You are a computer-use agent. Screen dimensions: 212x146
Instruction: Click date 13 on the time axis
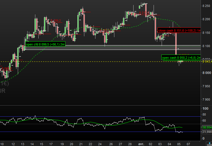pyautogui.click(x=23, y=144)
